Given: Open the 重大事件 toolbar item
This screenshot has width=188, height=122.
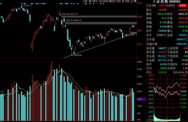Looking at the screenshot, I should pos(93,1).
